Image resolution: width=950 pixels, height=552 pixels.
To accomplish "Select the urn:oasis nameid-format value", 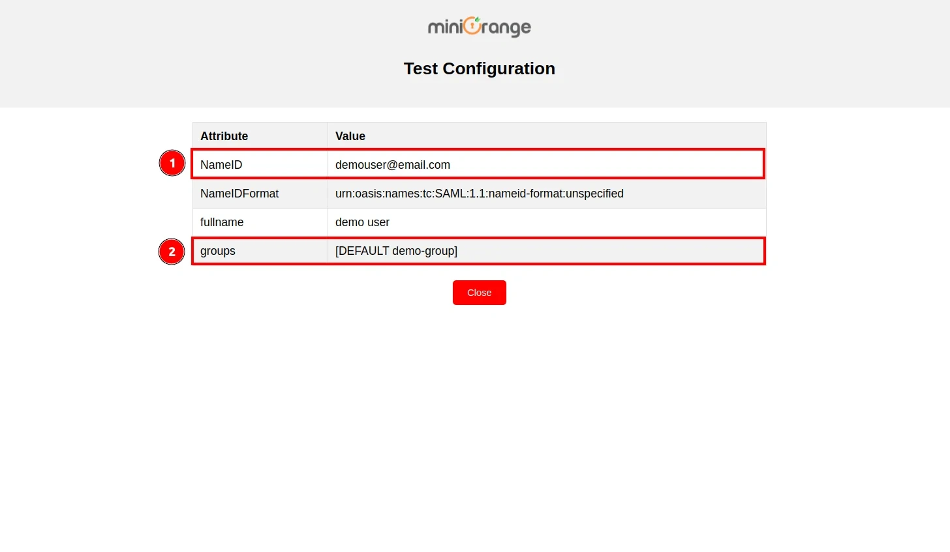I will point(479,193).
